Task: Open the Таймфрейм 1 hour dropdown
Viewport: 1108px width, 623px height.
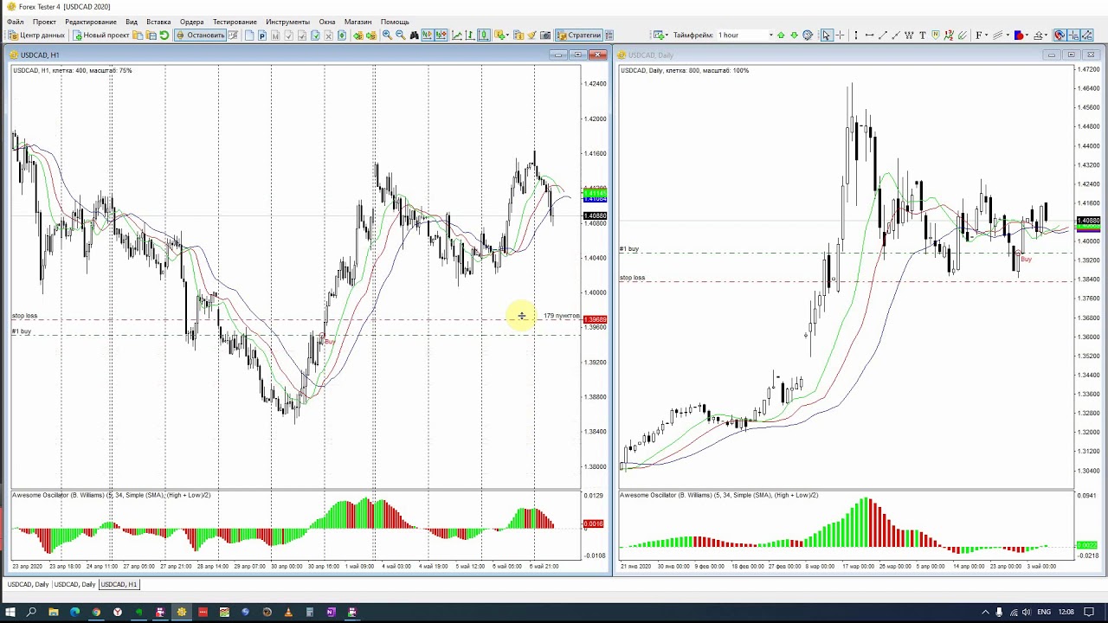Action: click(x=745, y=35)
